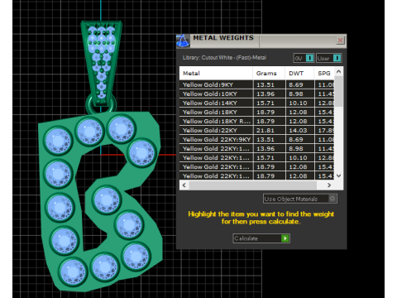The height and width of the screenshot is (298, 397).
Task: Click the 14.03 DWT value
Action: (x=298, y=130)
